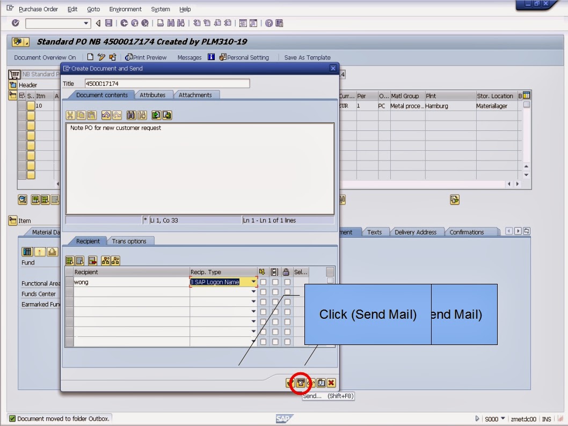Open the Purchase Order menu
568x426 pixels.
pyautogui.click(x=38, y=9)
